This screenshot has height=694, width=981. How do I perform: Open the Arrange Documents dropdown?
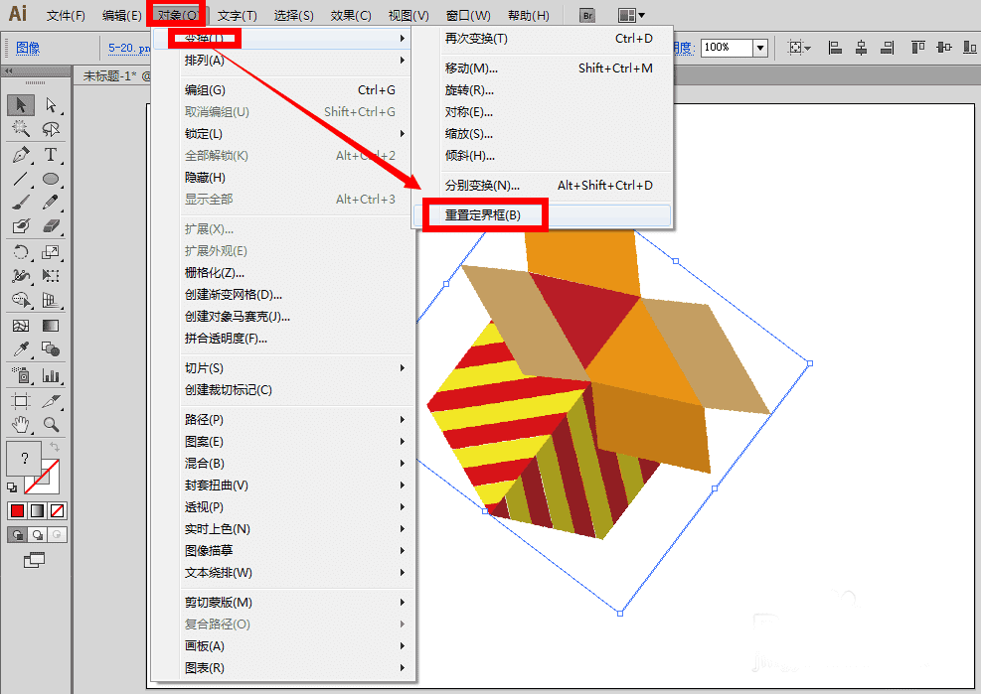(630, 15)
